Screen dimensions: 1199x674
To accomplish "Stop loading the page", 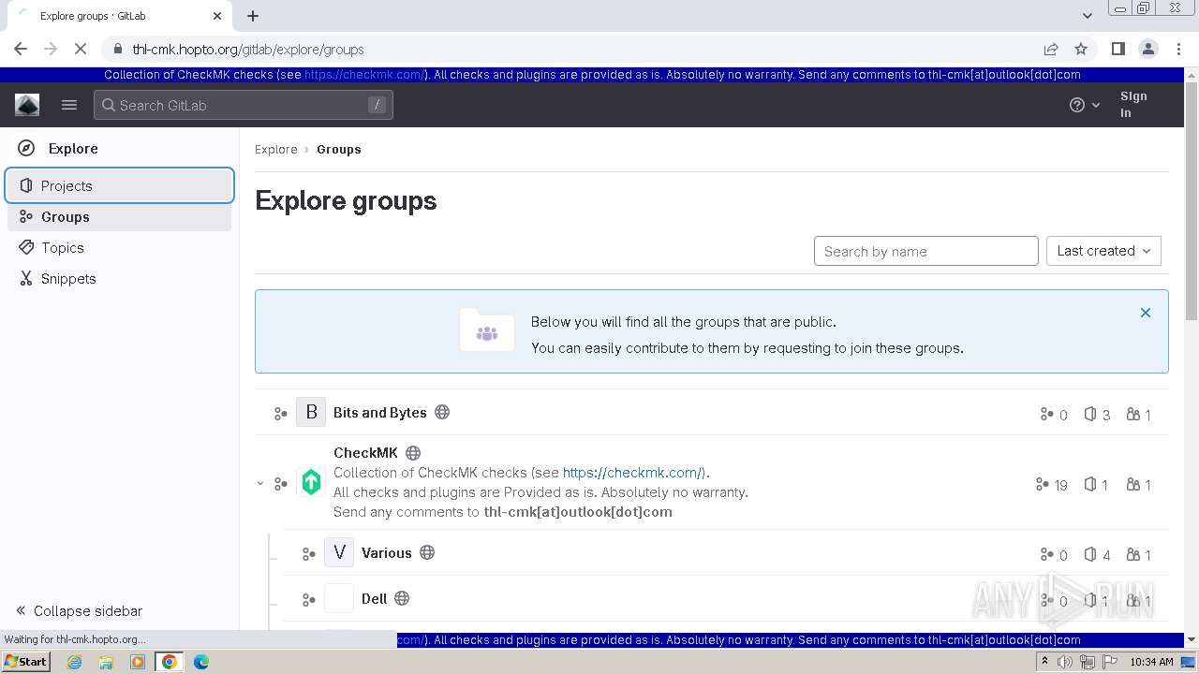I will coord(81,49).
